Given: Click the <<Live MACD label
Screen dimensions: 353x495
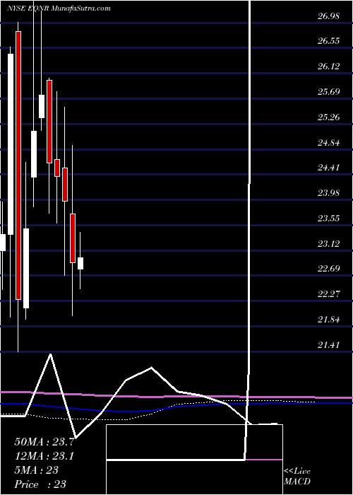Looking at the screenshot, I should 297,477.
